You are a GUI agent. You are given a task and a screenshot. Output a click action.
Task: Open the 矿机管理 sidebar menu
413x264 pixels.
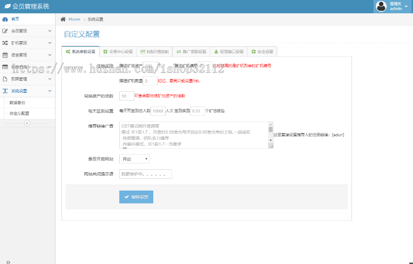(x=28, y=43)
